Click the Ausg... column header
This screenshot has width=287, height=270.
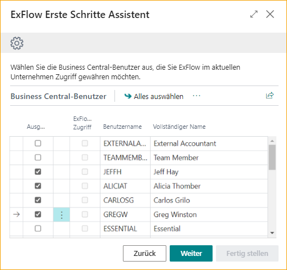[36, 127]
